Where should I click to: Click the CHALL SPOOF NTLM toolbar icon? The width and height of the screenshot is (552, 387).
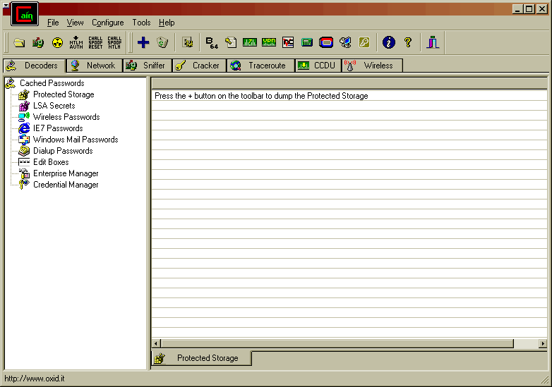point(114,43)
